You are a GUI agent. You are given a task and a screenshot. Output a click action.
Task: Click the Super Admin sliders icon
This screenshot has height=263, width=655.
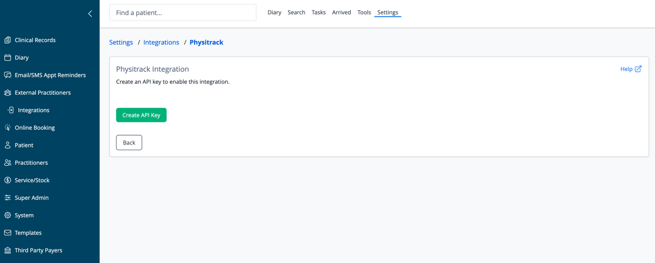(x=7, y=198)
